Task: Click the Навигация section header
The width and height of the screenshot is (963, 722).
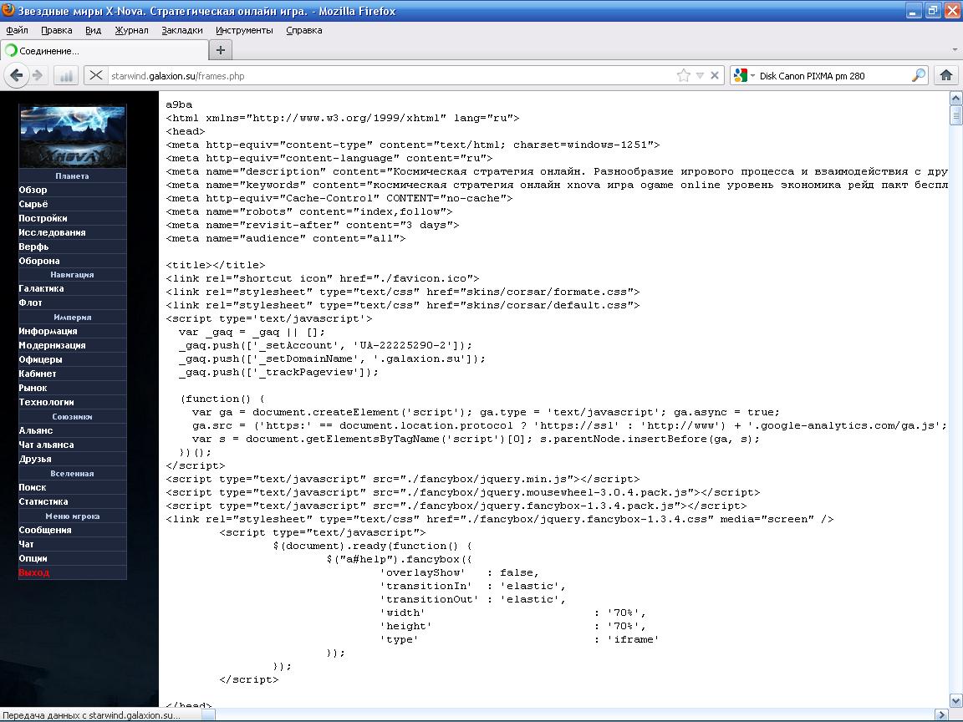Action: (x=72, y=274)
